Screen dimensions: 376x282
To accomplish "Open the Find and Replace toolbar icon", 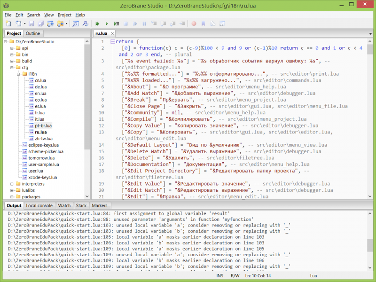I will 86,23.
